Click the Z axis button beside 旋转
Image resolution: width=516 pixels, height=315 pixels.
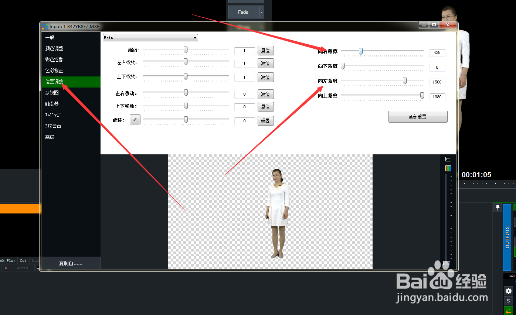click(x=135, y=119)
